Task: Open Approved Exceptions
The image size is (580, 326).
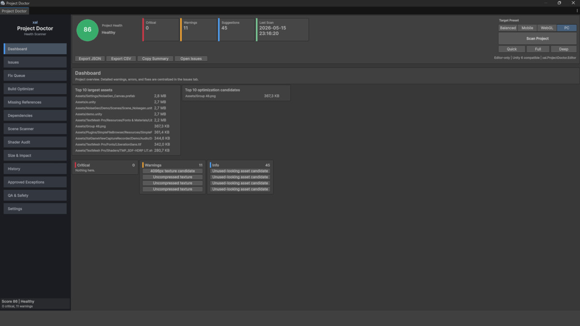Action: coord(35,182)
